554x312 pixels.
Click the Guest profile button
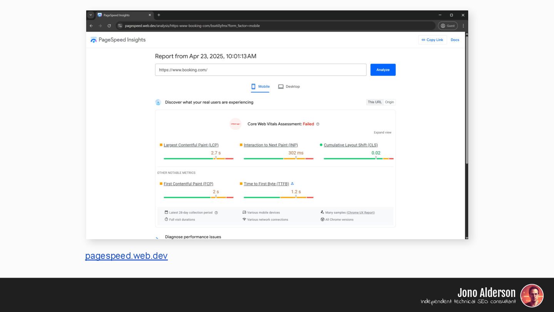click(x=448, y=26)
